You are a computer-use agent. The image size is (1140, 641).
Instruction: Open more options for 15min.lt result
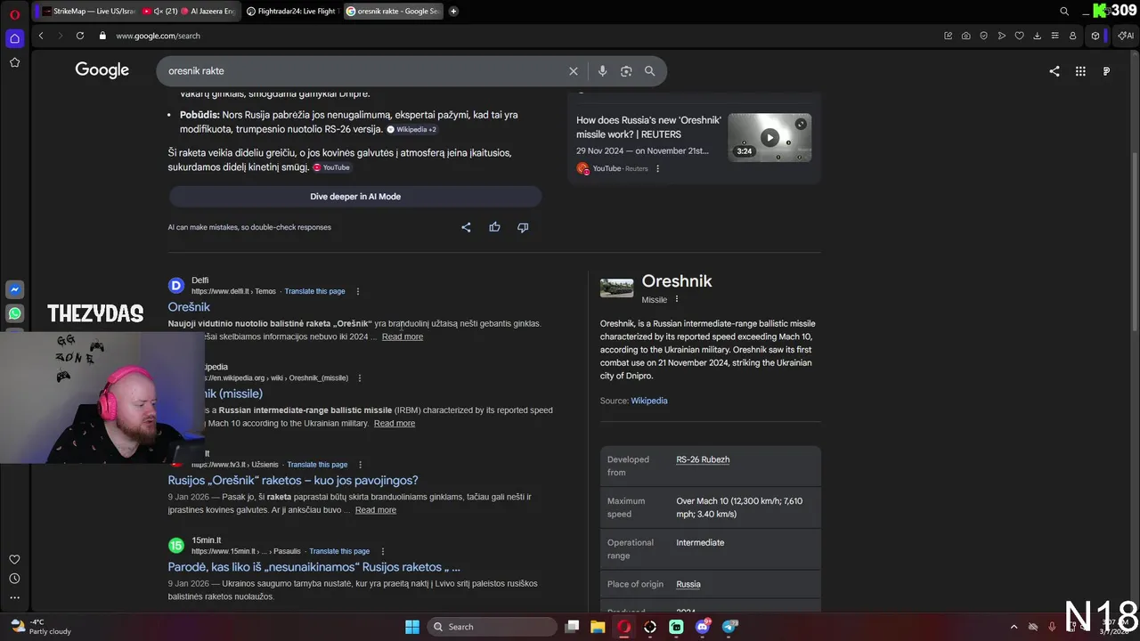coord(383,551)
